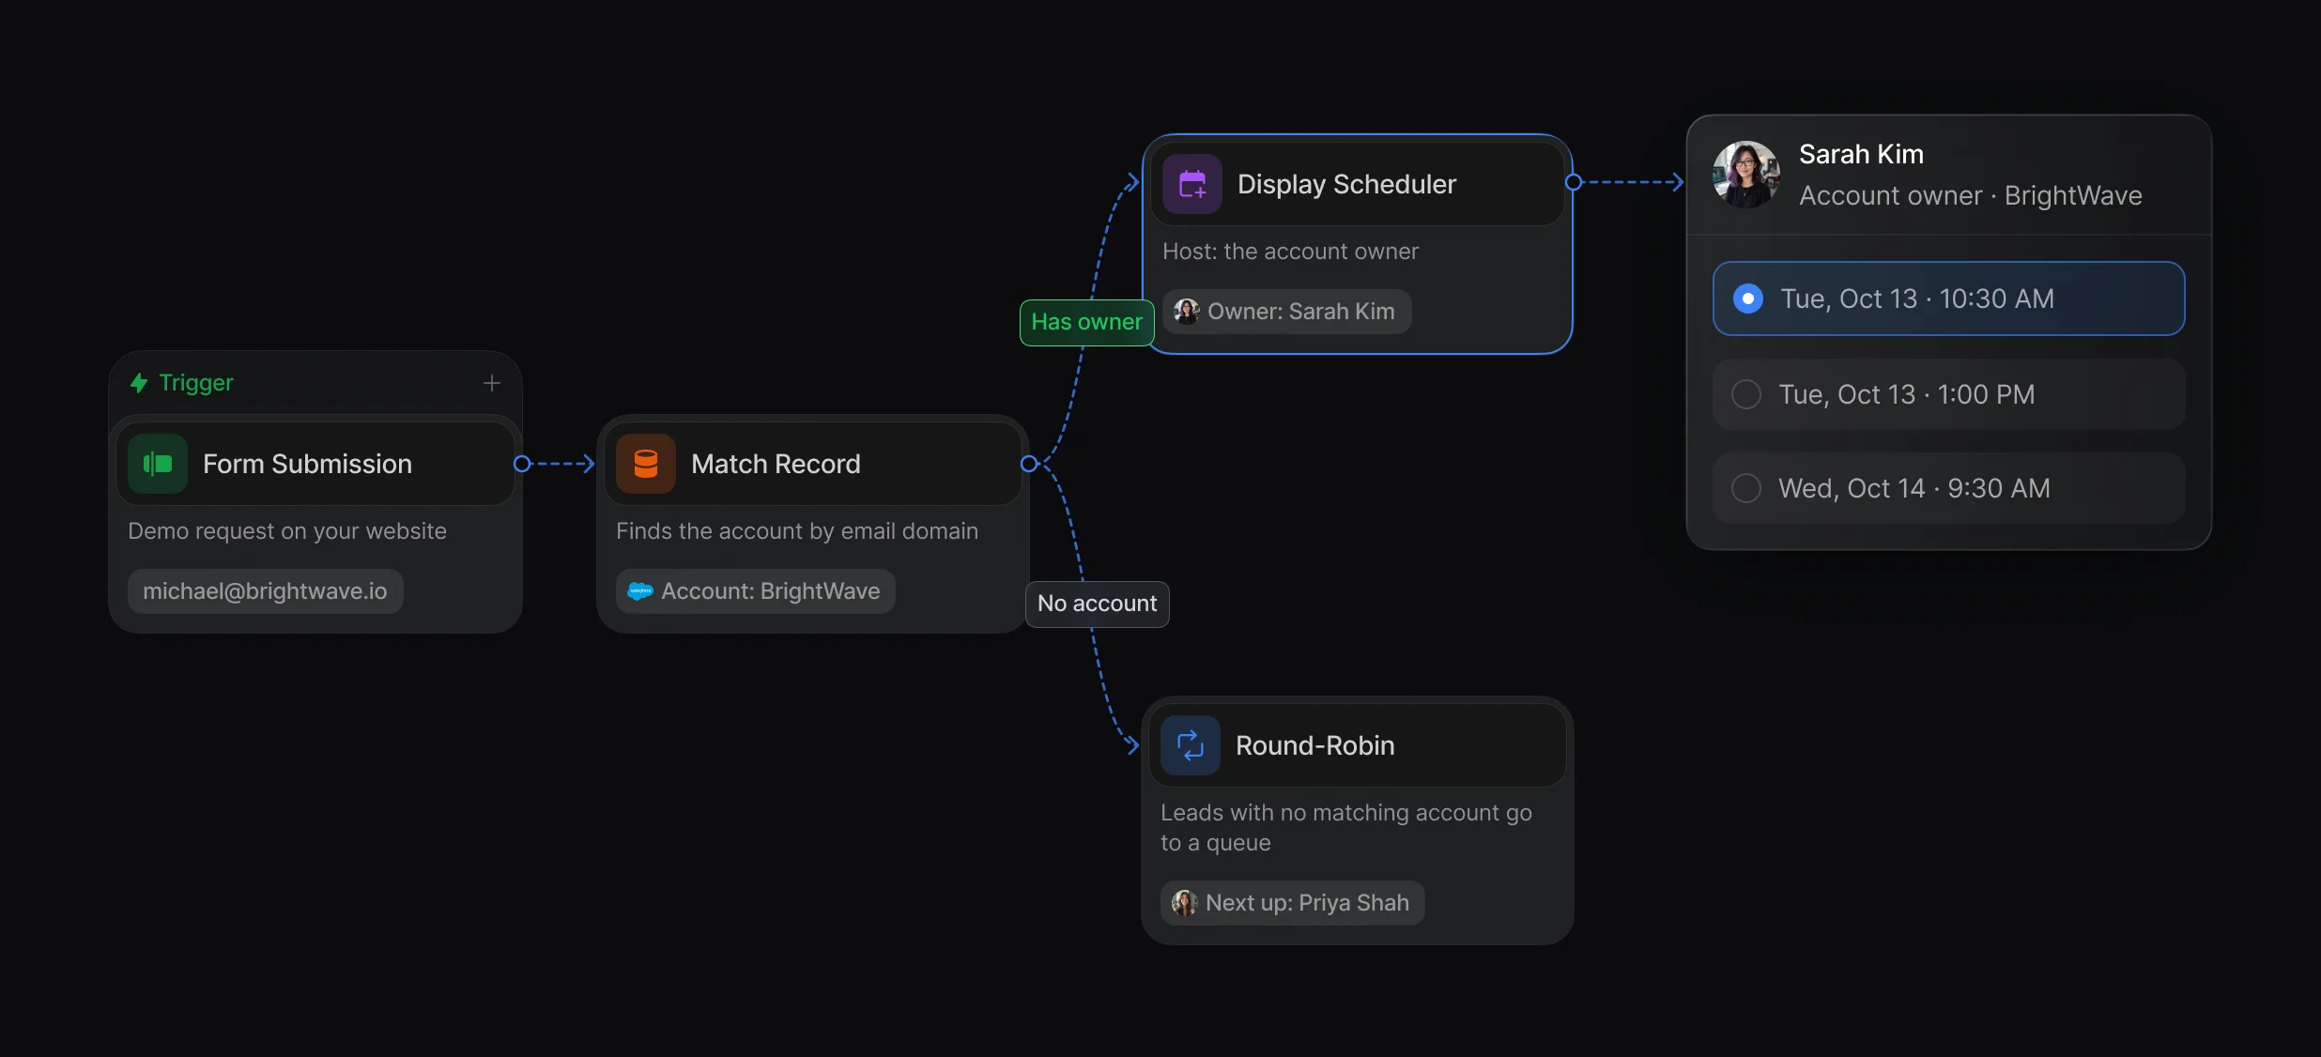Screen dimensions: 2321x1057
Task: Click 'Finds the account by email domain' text
Action: click(x=797, y=531)
